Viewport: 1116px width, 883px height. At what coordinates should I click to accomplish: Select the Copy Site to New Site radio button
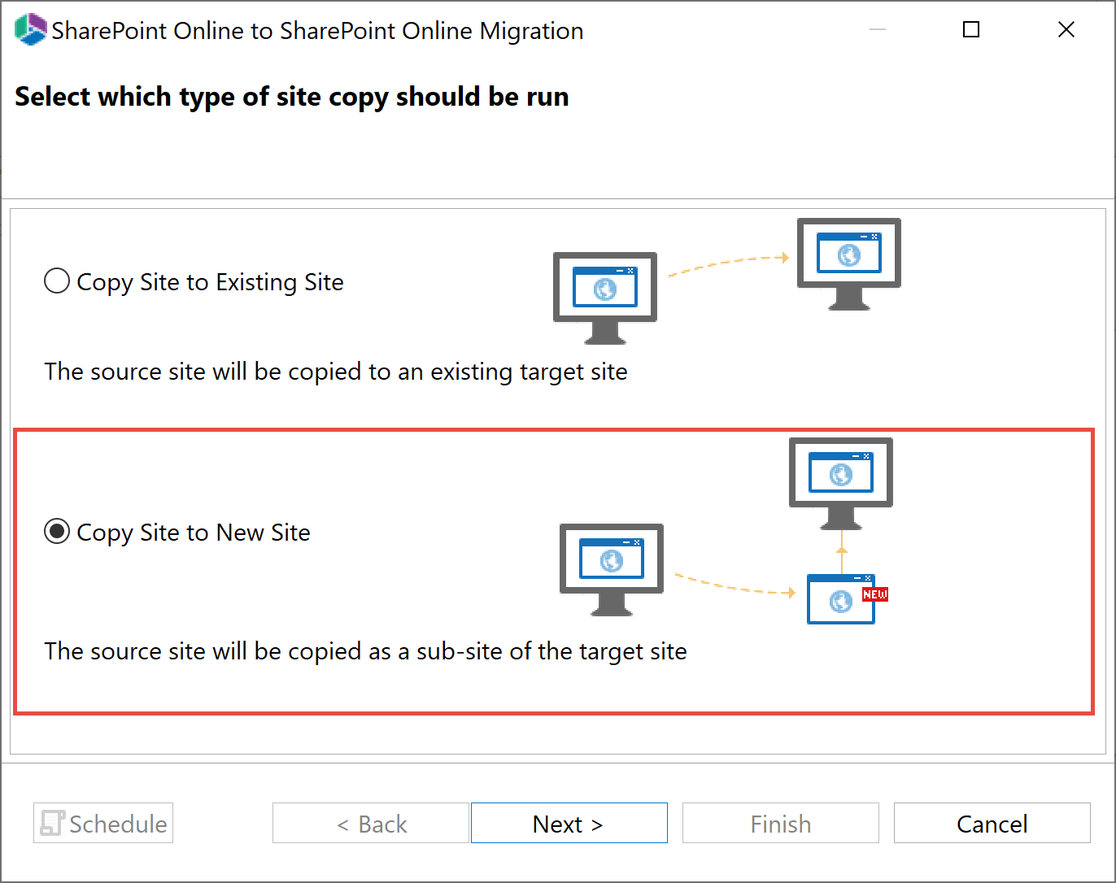tap(56, 533)
